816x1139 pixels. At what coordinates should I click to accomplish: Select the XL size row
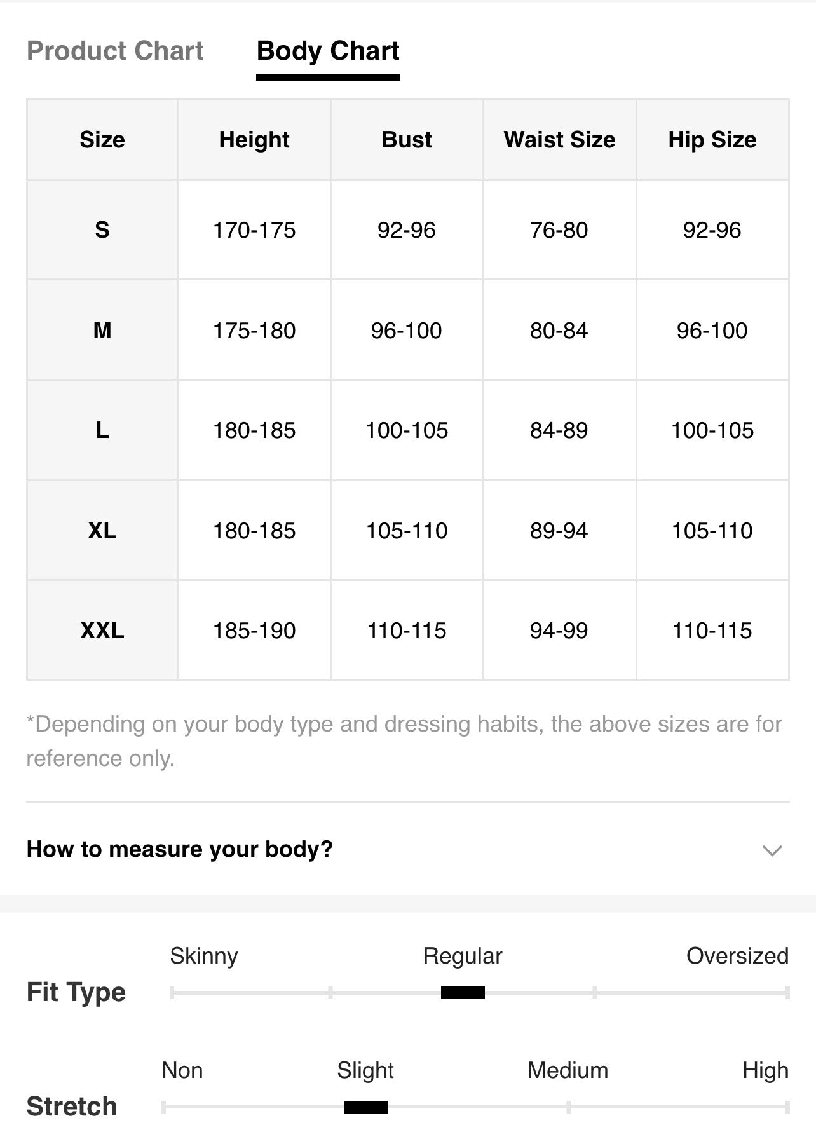[x=407, y=530]
